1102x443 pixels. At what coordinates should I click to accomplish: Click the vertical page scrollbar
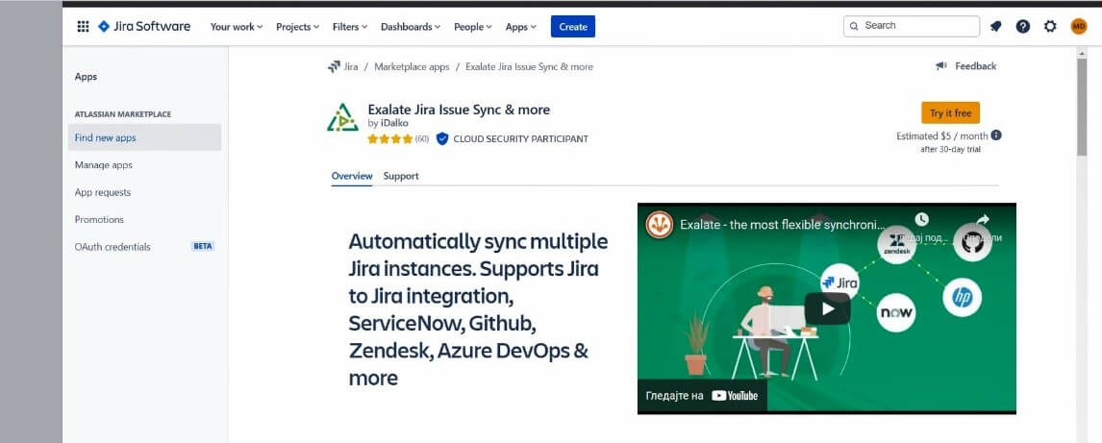(x=1082, y=106)
